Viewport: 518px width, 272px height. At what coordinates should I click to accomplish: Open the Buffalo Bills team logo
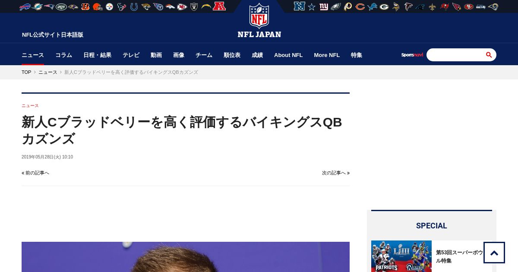pos(25,6)
